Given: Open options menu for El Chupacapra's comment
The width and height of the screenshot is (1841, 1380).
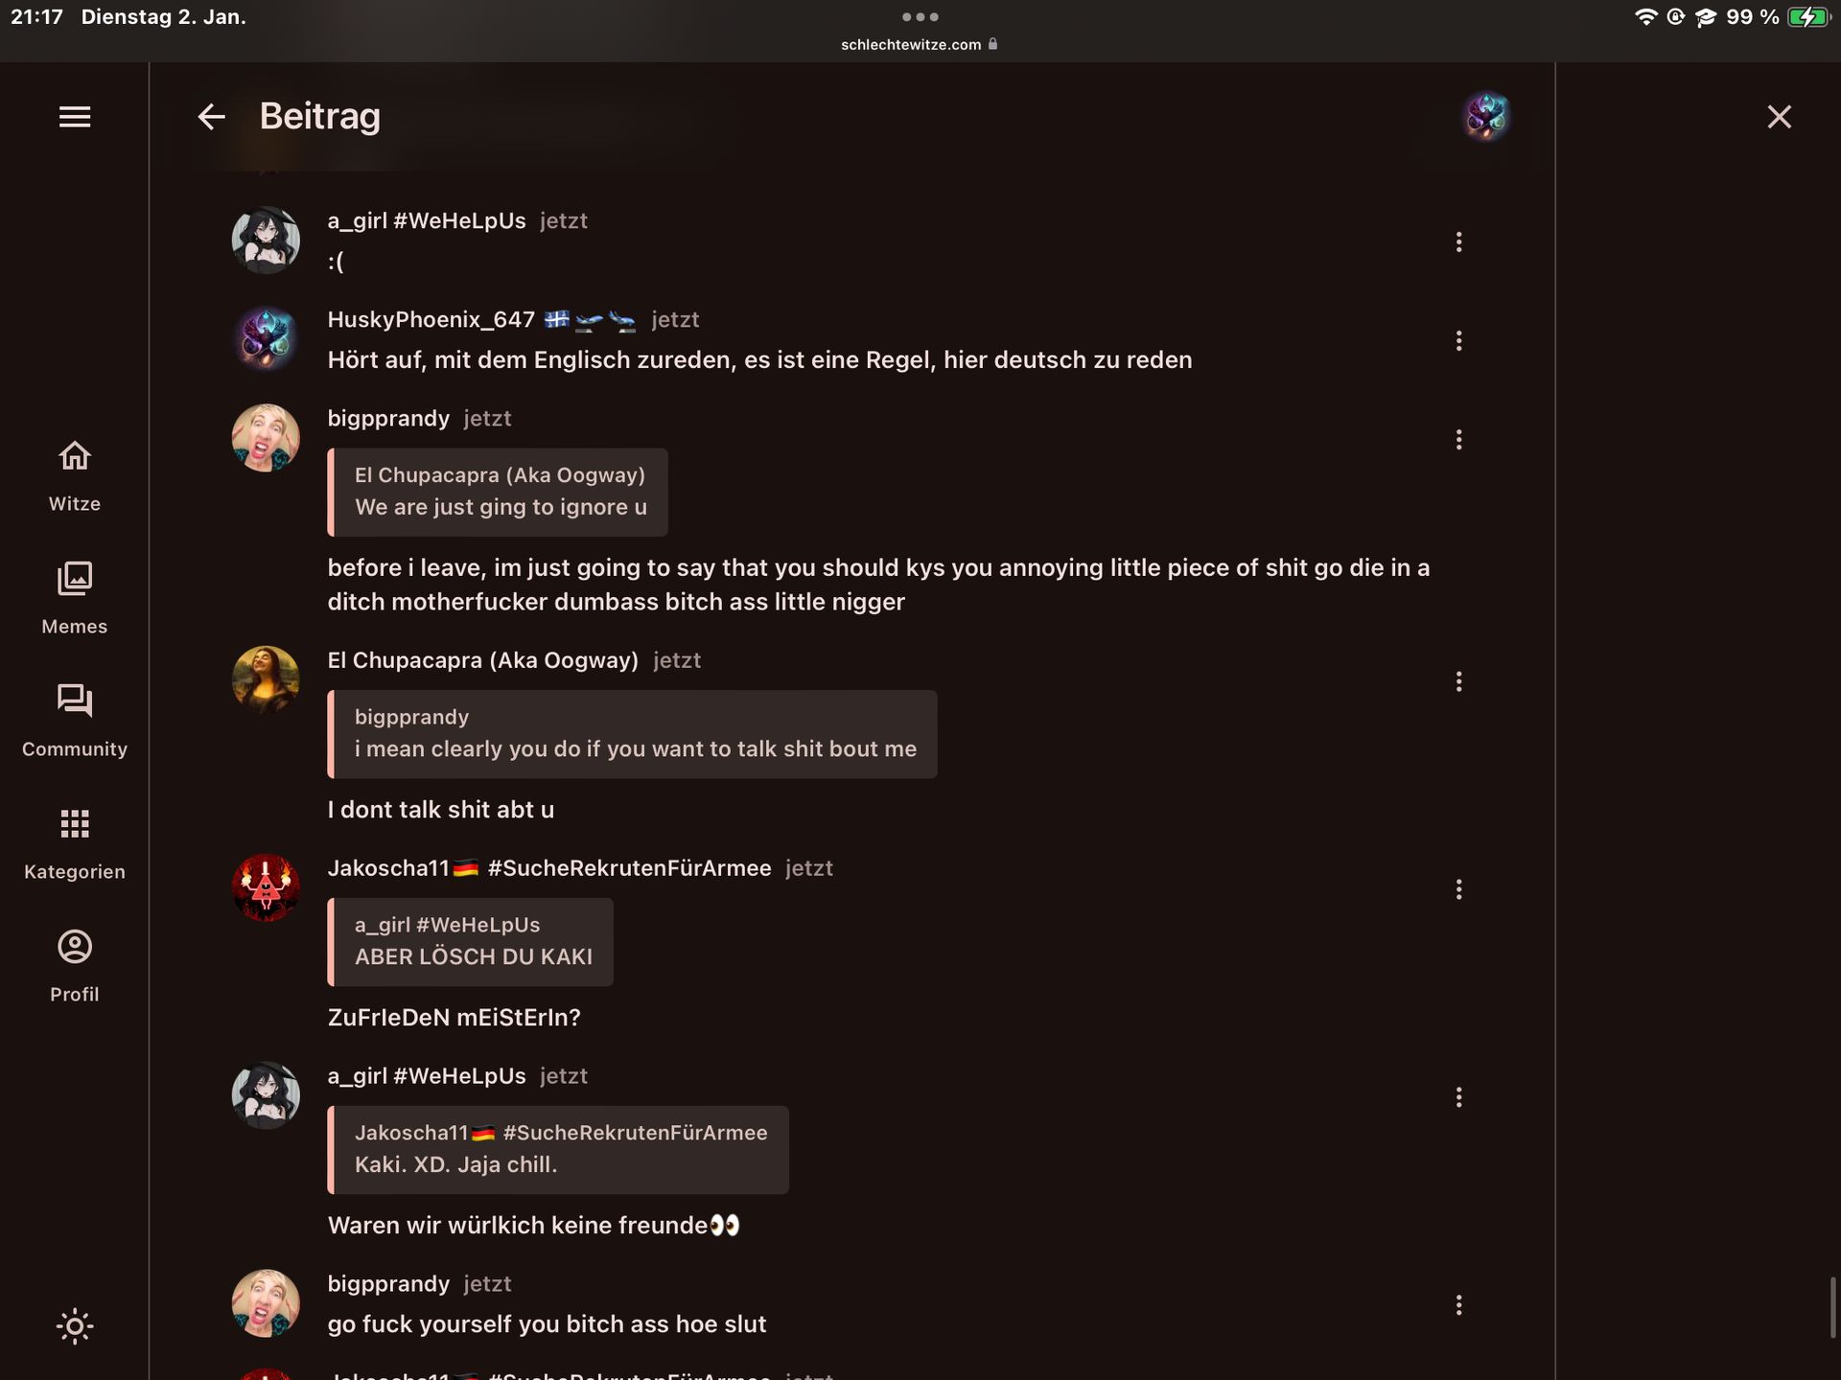Looking at the screenshot, I should click(1458, 681).
